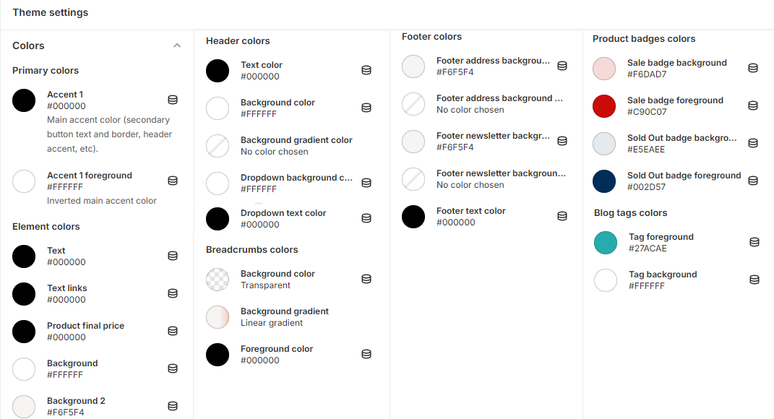Choose the empty Header Background gradient color swatch
774x419 pixels.
[218, 146]
